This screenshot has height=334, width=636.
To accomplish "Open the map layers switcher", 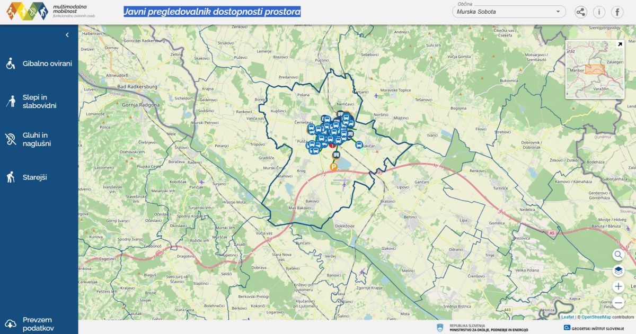I will (x=618, y=270).
